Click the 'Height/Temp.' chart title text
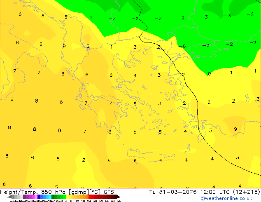The height and width of the screenshot is (202, 261). click(19, 192)
